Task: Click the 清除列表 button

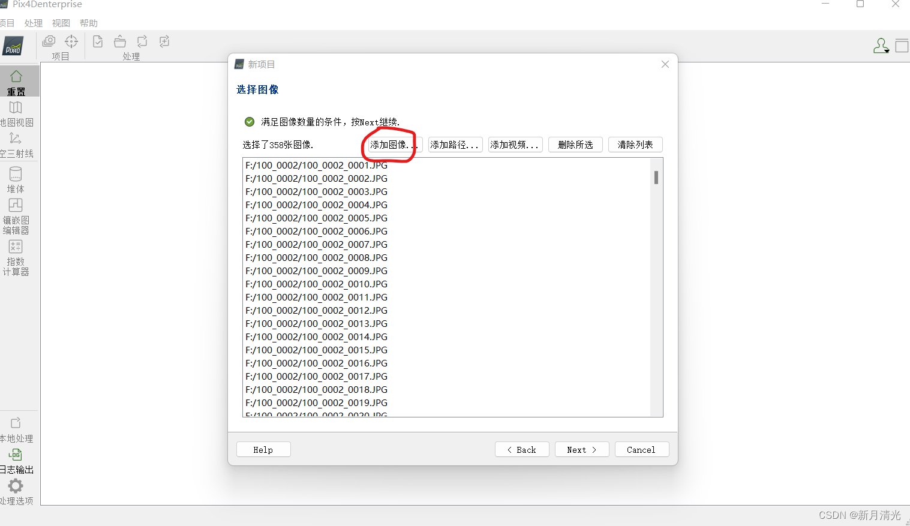Action: [635, 145]
